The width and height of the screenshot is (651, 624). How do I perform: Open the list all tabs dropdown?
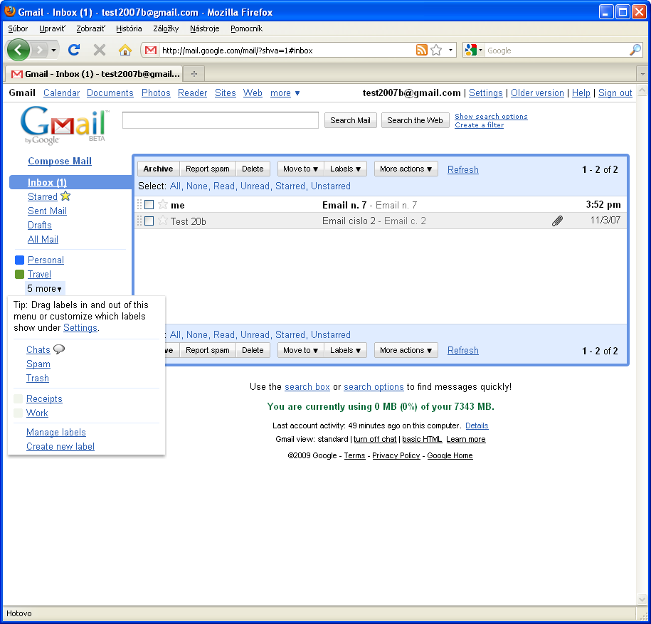tap(642, 74)
